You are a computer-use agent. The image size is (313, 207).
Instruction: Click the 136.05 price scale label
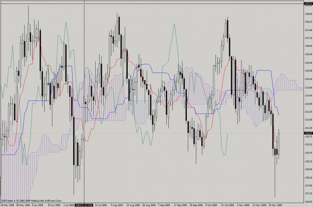coord(308,54)
